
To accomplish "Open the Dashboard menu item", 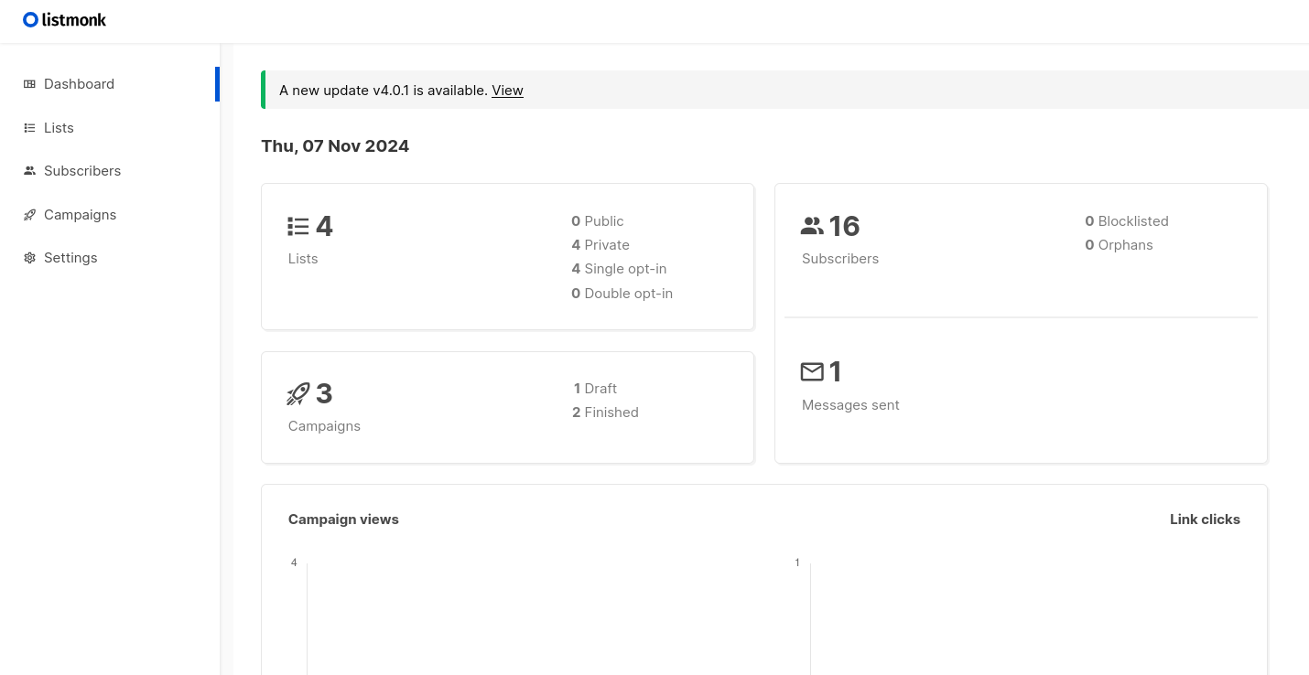I will (110, 84).
